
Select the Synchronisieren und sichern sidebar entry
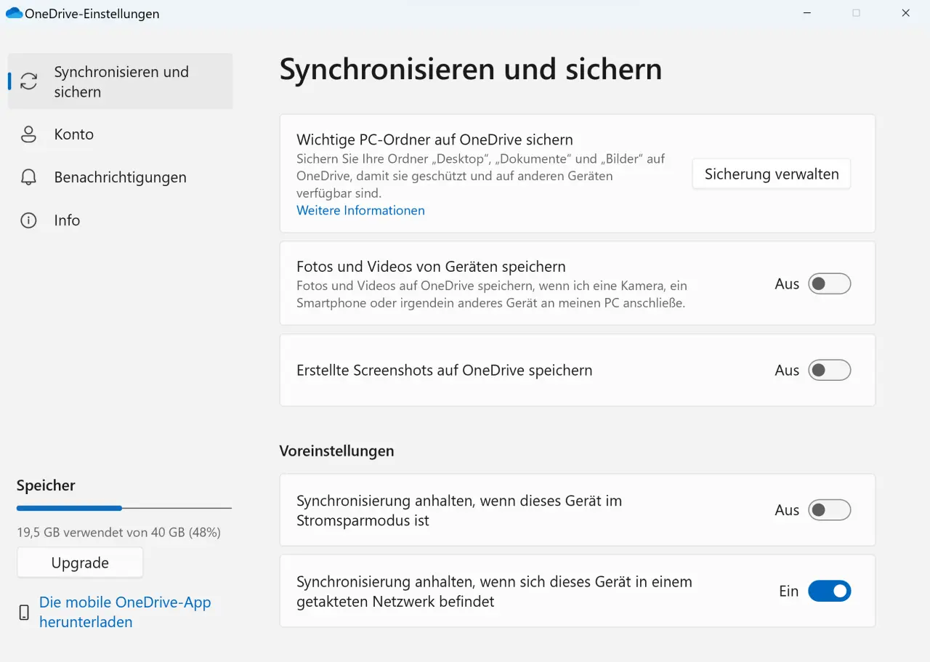(120, 81)
